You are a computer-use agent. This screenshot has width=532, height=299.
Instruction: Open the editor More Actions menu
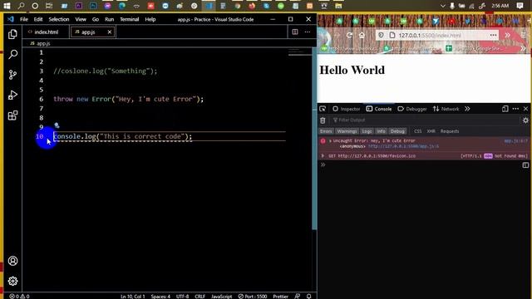tap(308, 32)
